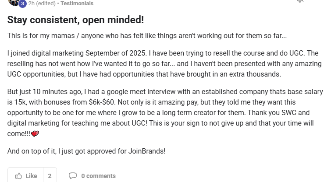Image resolution: width=331 pixels, height=182 pixels.
Task: Click the line about getting approved for JoinBrands
Action: coord(86,151)
